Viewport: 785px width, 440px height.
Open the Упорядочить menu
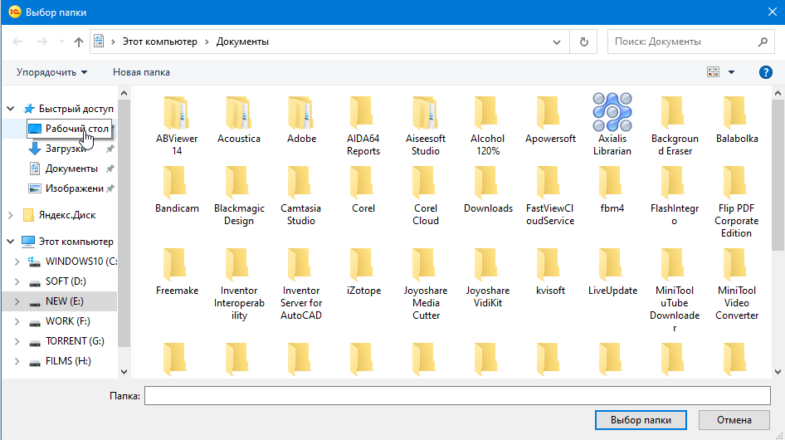(x=52, y=72)
